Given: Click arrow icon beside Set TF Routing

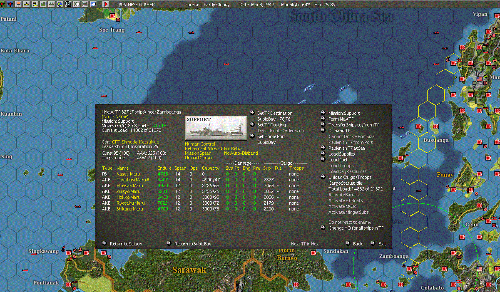Looking at the screenshot, I should click(252, 124).
